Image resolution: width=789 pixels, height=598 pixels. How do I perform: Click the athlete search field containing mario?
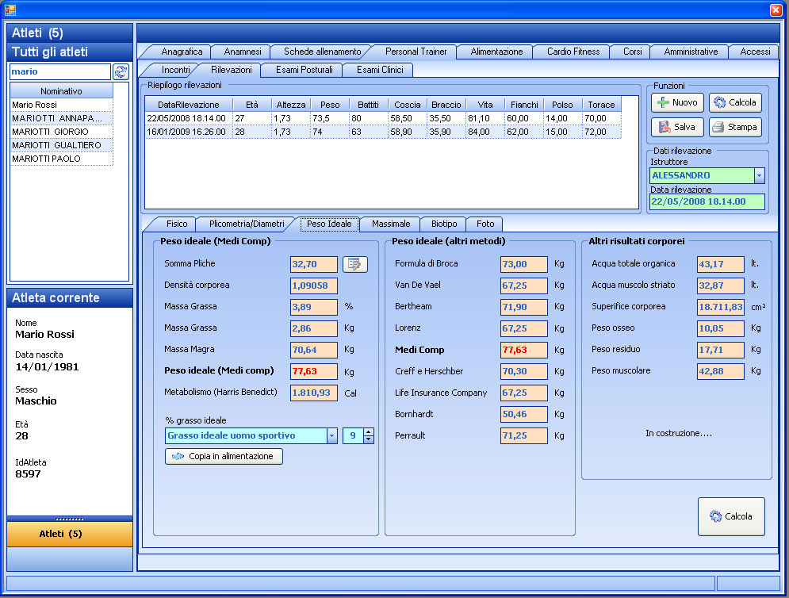point(59,72)
